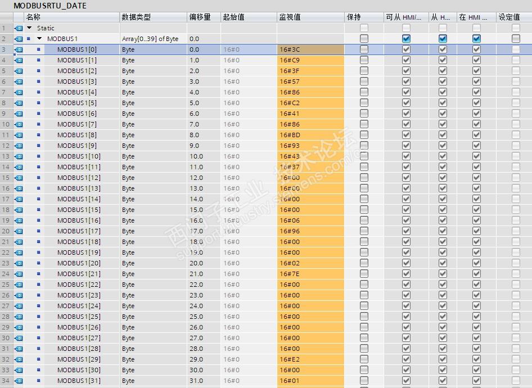Toggle the 保持 checkbox in row MODBUS1[20]
Viewport: 532px width, 388px height.
pyautogui.click(x=364, y=263)
